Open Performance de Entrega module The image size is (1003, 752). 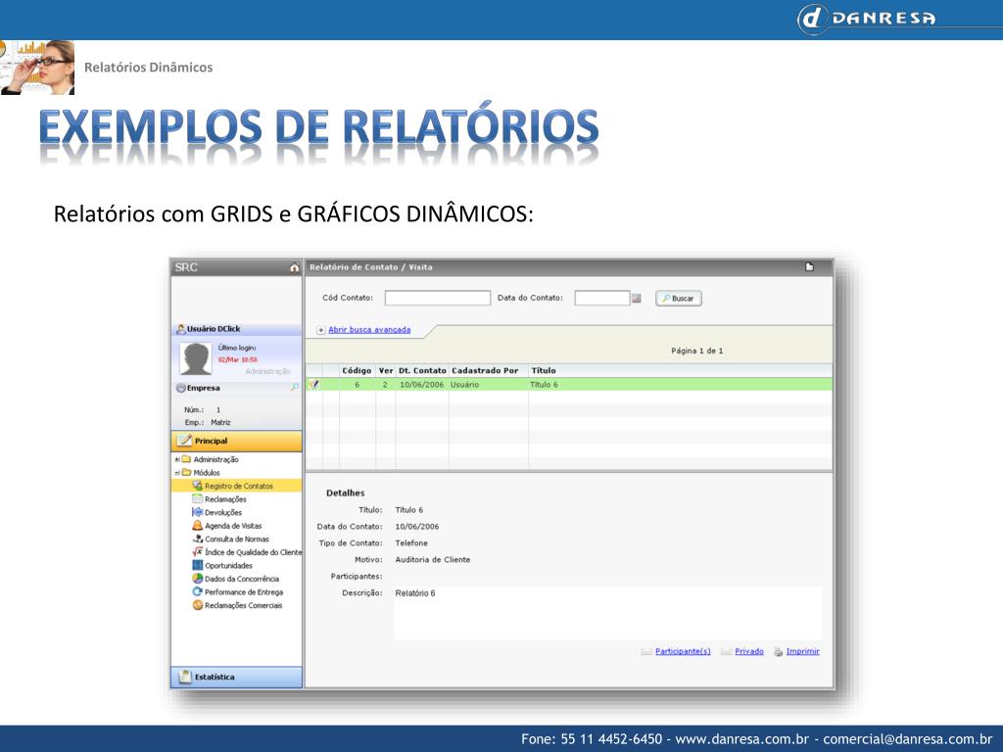click(x=243, y=591)
